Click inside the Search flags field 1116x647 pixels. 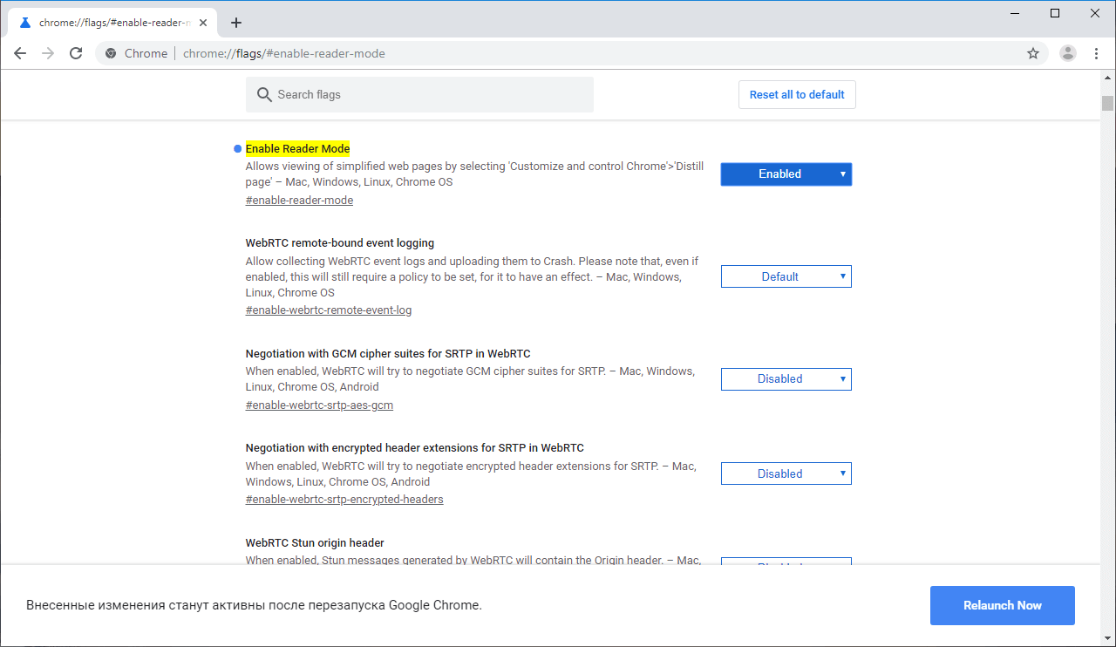tap(418, 94)
